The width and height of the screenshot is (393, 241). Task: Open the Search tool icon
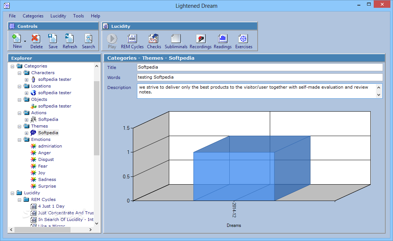pyautogui.click(x=88, y=38)
